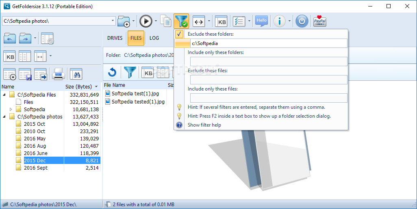Screen dimensions: 417x209
Task: Click the columns layout icon in left panel
Action: [x=25, y=56]
